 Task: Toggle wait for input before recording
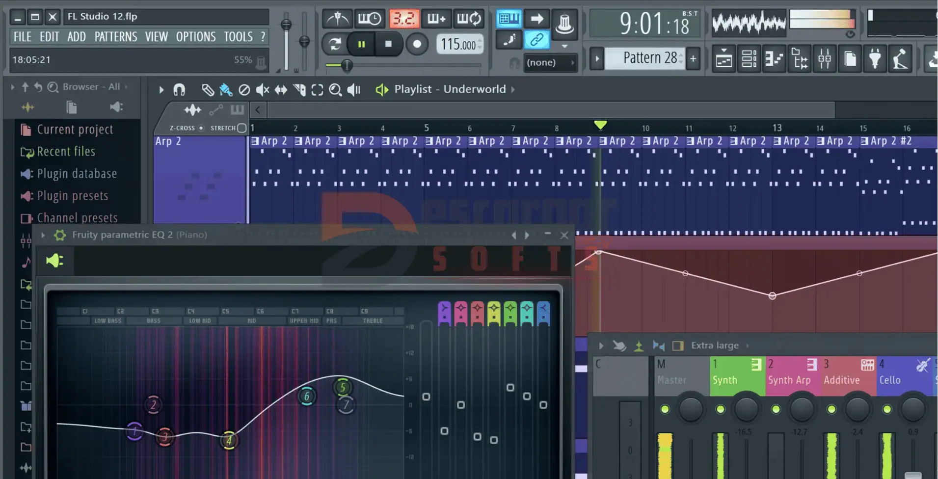[x=369, y=19]
